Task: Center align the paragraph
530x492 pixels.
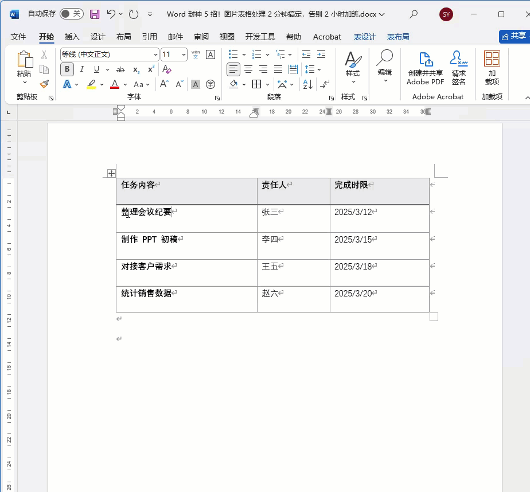Action: point(248,69)
